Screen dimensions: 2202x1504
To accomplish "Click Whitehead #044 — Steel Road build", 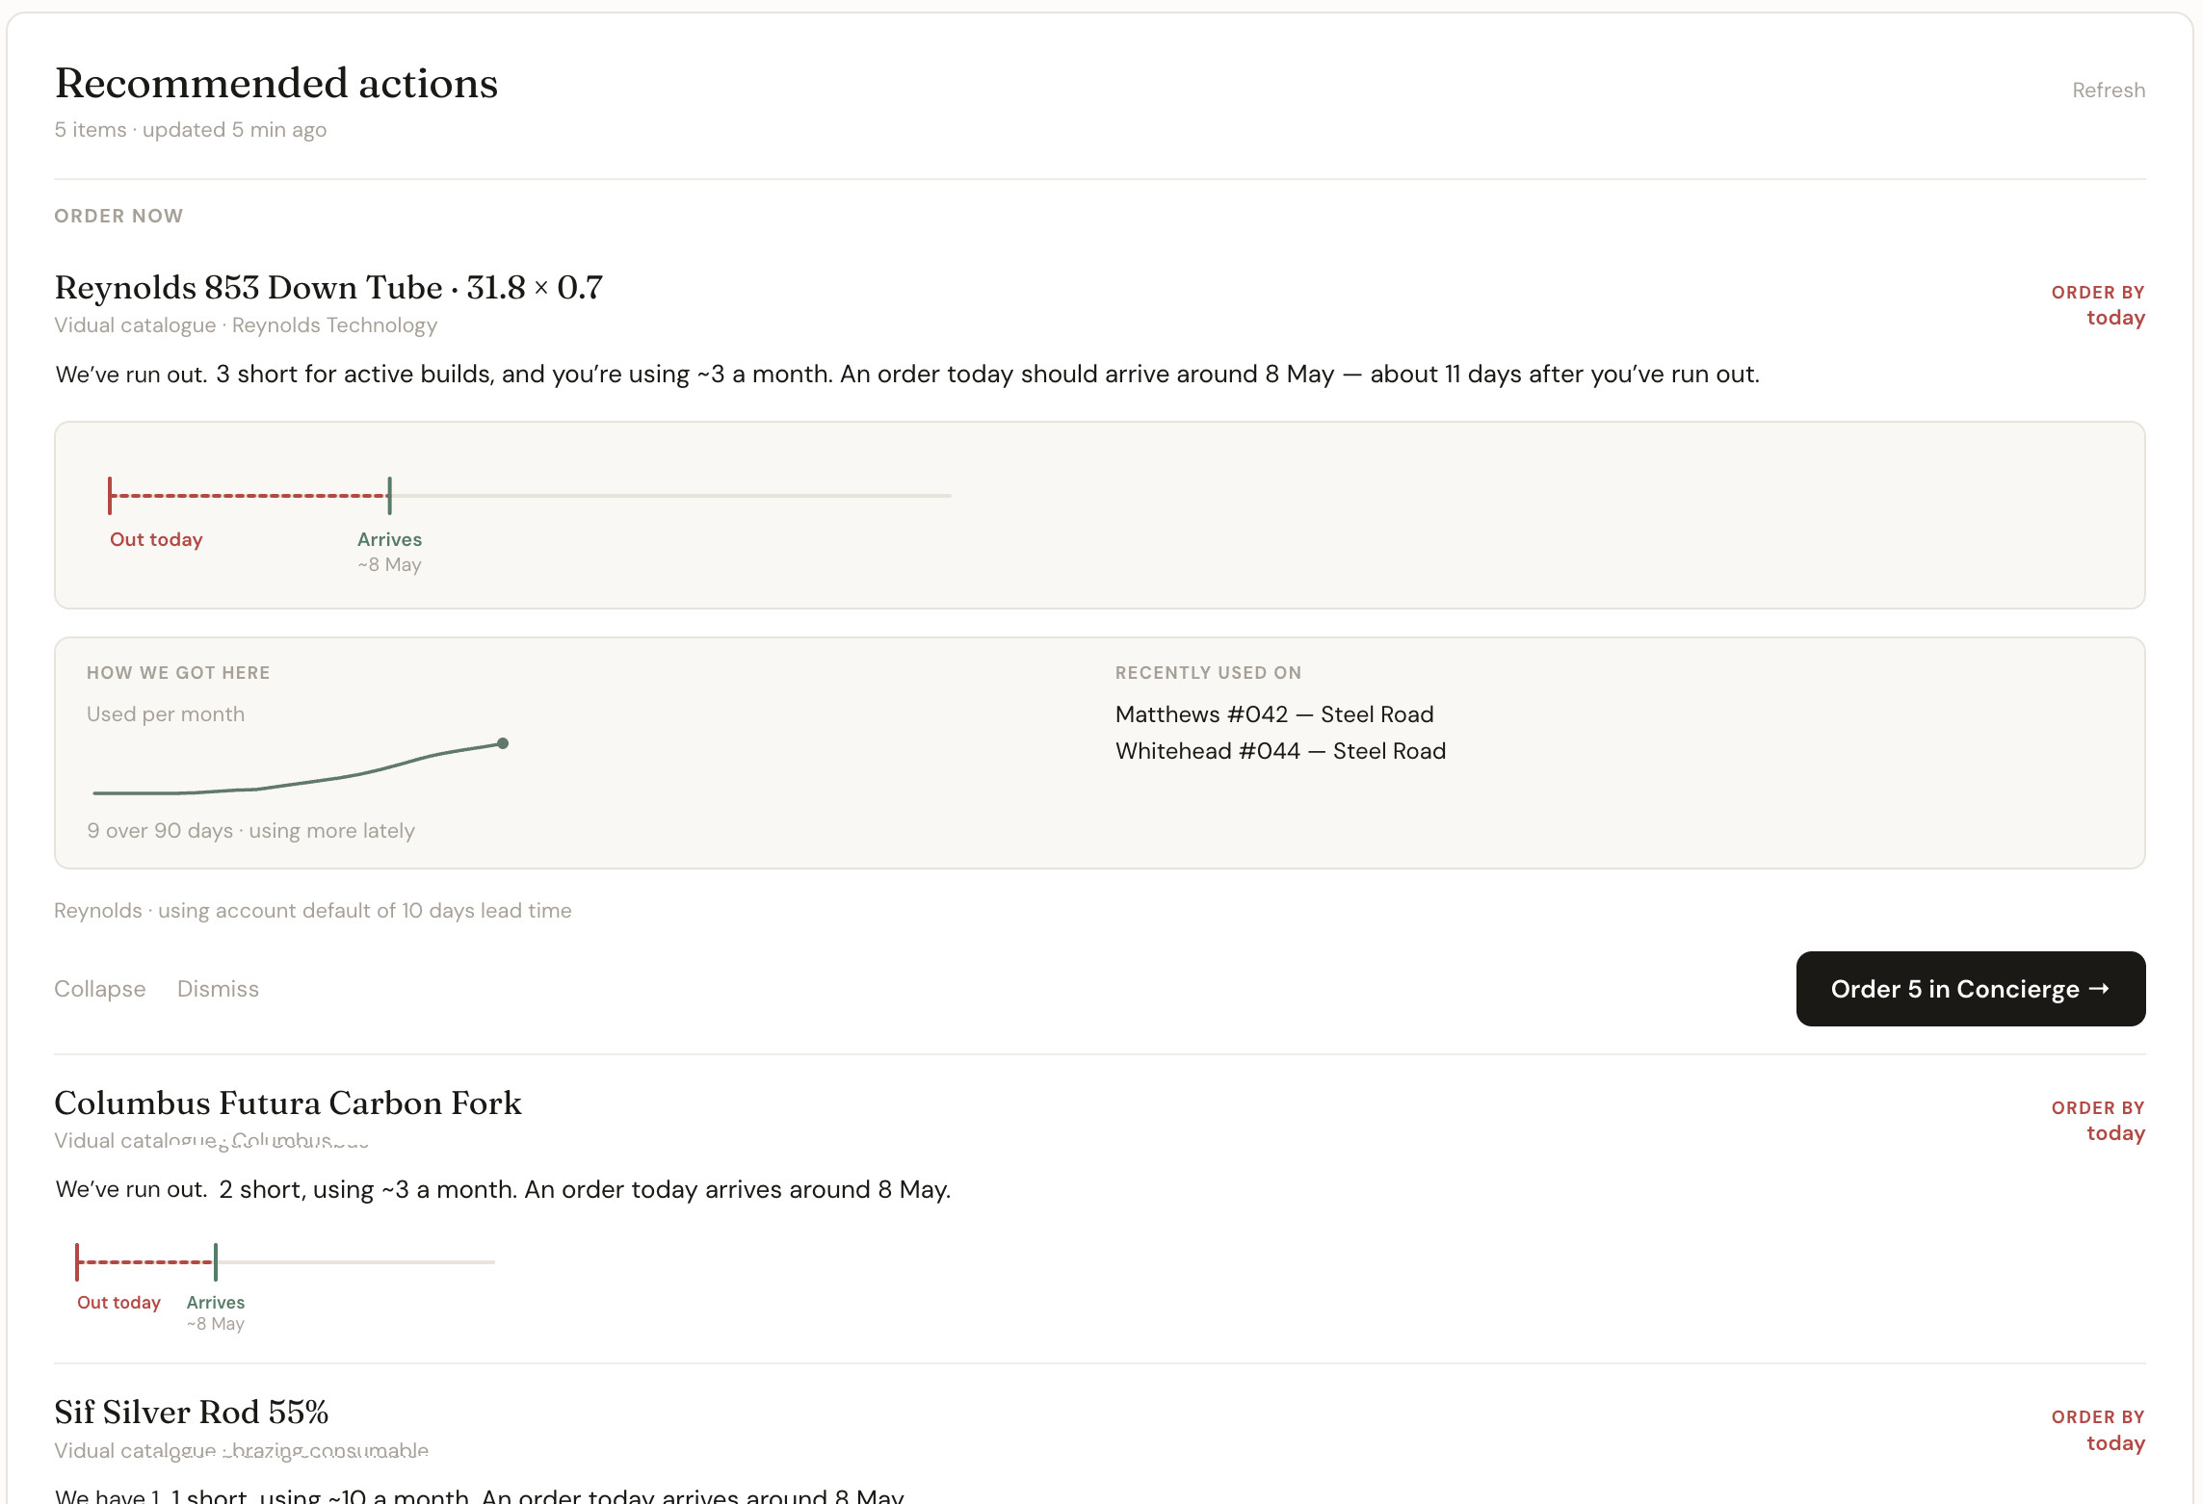I will 1280,751.
